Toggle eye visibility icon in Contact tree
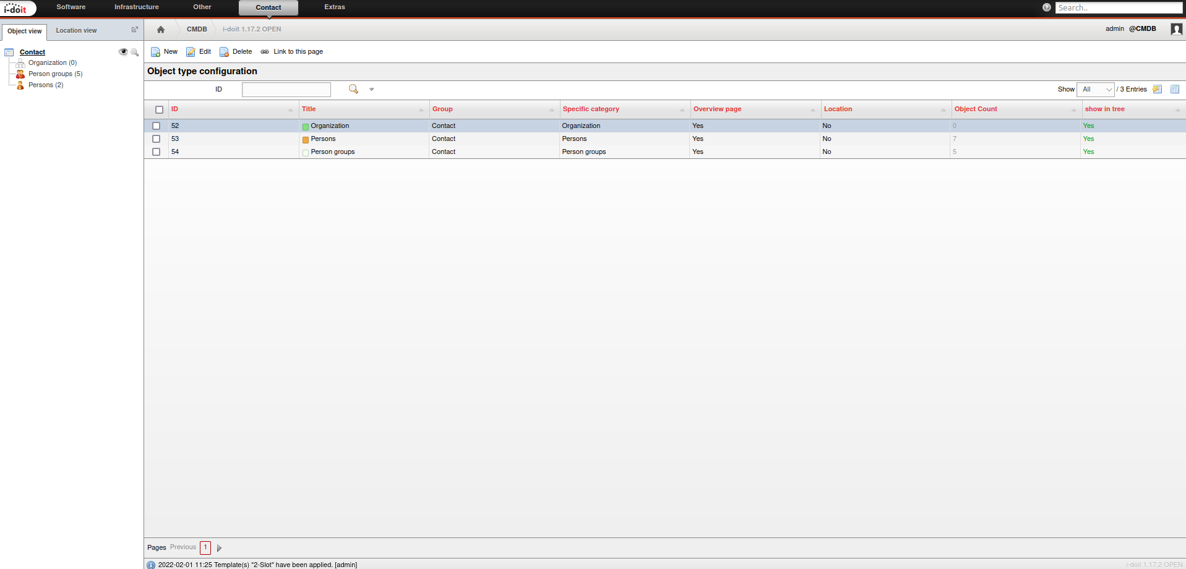Viewport: 1186px width, 569px height. point(122,52)
